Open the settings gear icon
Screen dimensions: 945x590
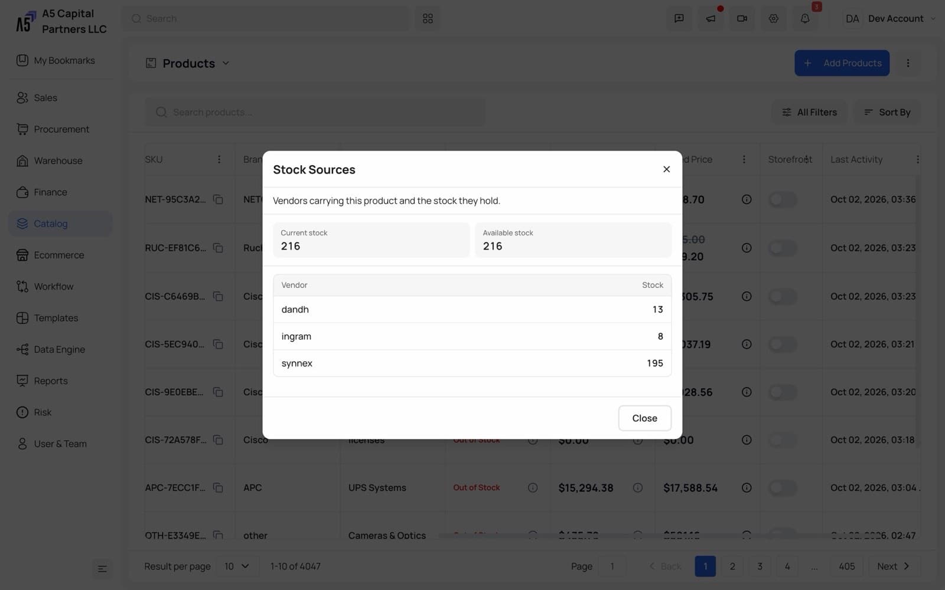[773, 18]
